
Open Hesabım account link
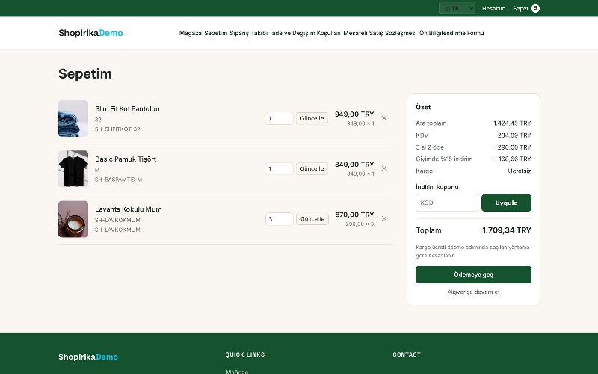493,8
